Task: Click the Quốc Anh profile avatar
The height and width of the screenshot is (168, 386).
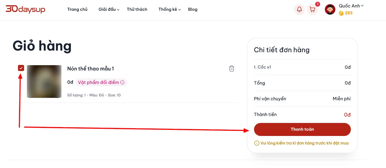Action: point(330,9)
